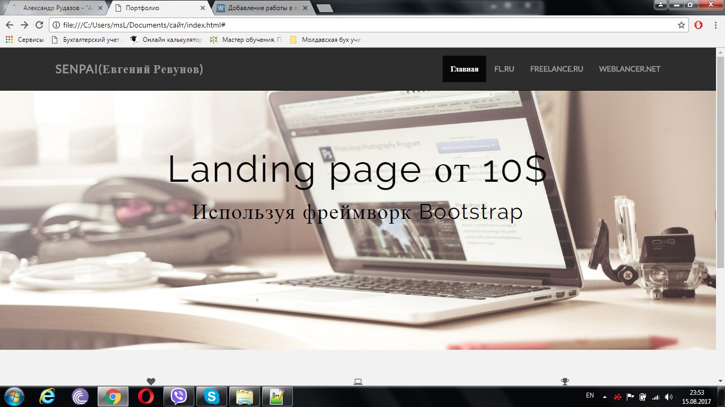Click the Главная navigation item
The image size is (725, 407).
464,69
